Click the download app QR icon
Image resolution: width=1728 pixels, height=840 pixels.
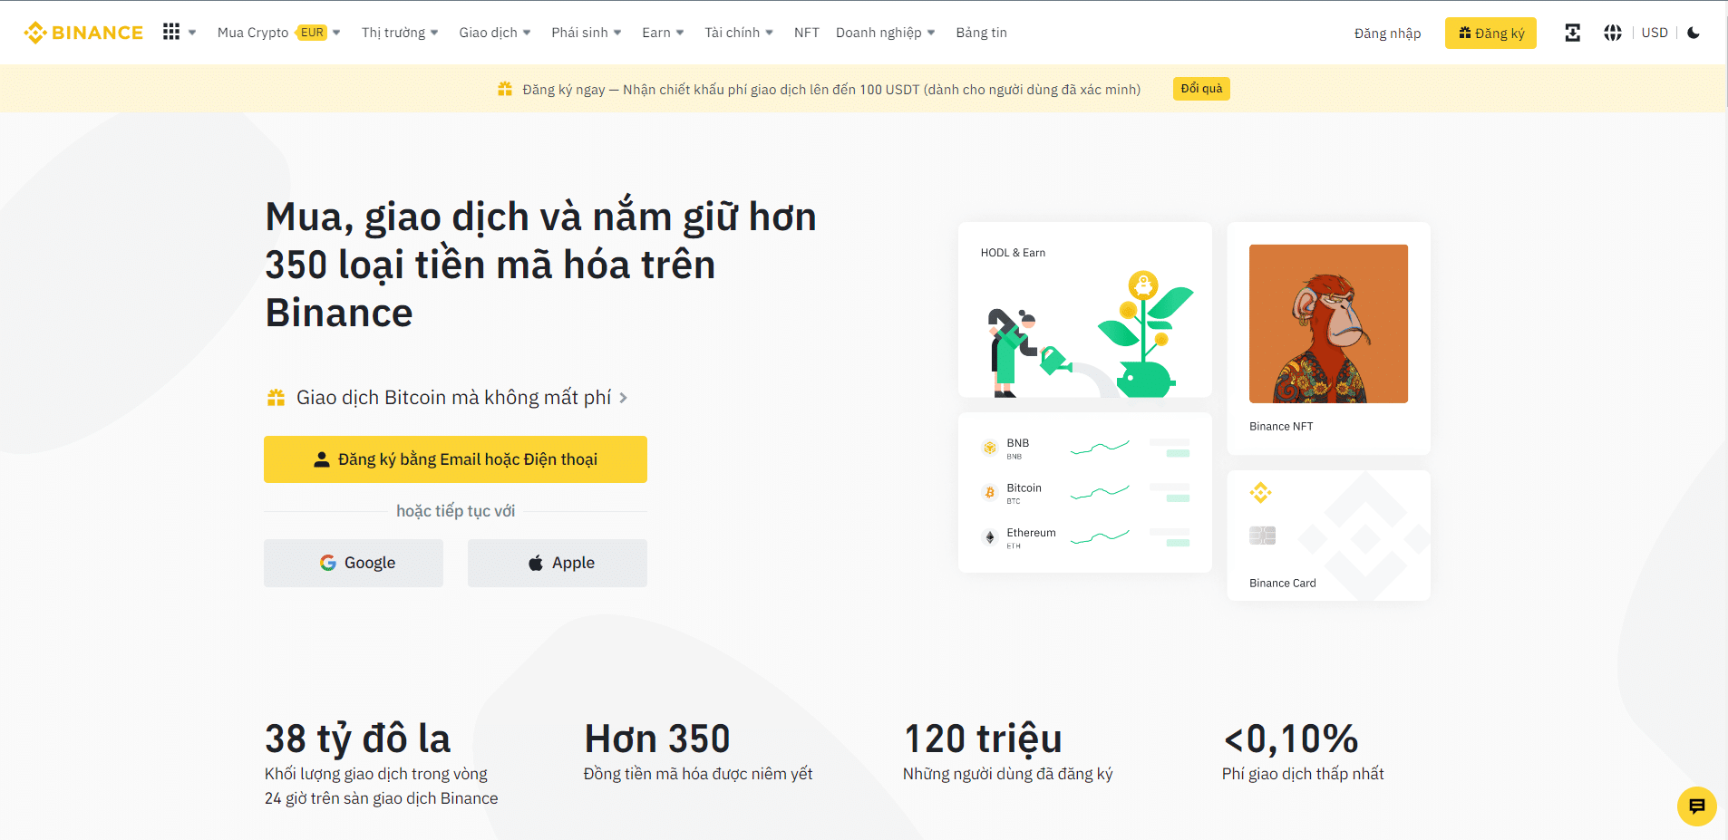pos(1572,33)
